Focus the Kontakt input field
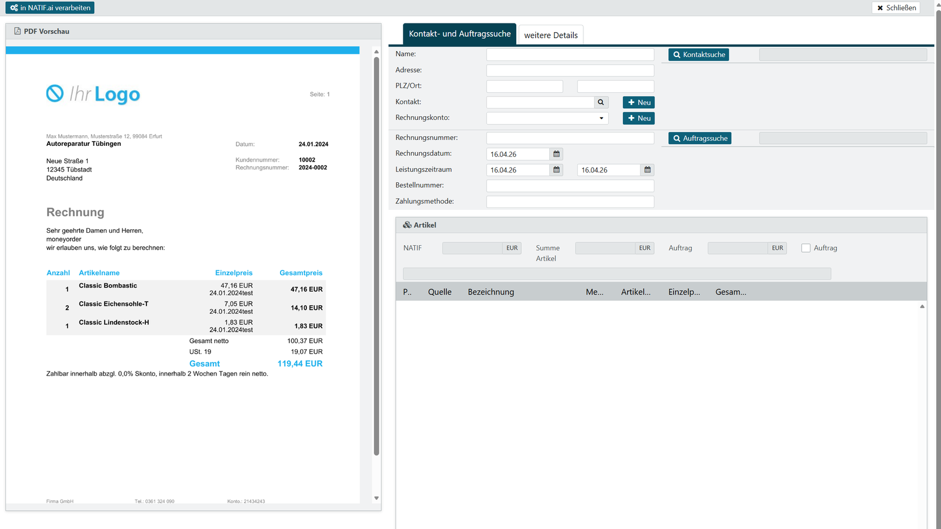 pyautogui.click(x=540, y=102)
